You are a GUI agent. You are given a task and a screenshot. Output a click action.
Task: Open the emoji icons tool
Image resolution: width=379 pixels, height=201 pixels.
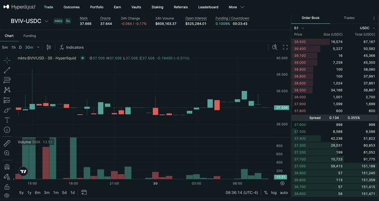coord(7,130)
